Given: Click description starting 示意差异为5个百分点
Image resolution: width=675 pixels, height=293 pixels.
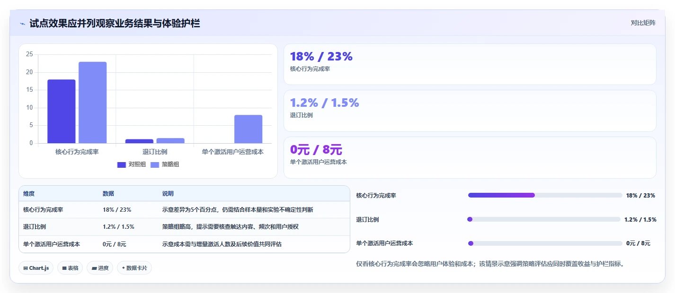Looking at the screenshot, I should tap(238, 209).
